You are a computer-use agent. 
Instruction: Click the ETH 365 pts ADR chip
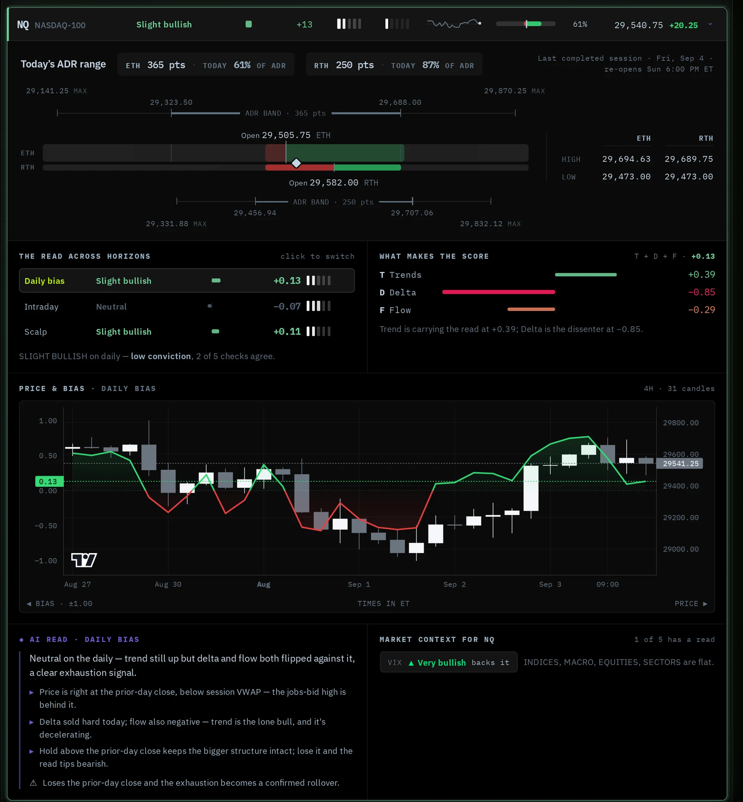point(206,65)
